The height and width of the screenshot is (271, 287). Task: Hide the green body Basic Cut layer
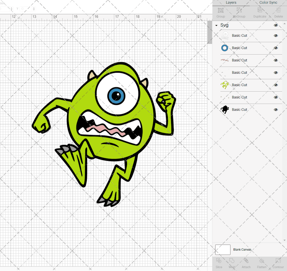pos(276,85)
